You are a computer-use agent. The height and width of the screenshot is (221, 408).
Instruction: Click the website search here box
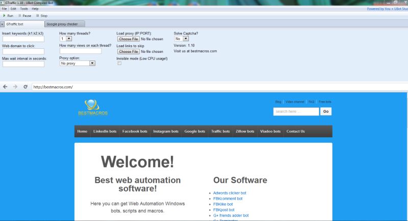[296, 111]
